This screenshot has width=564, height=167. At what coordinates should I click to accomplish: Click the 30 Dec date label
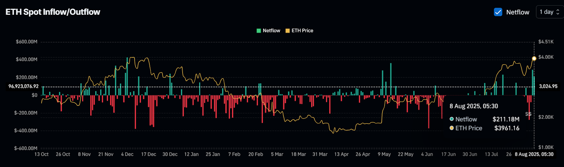tap(170, 154)
